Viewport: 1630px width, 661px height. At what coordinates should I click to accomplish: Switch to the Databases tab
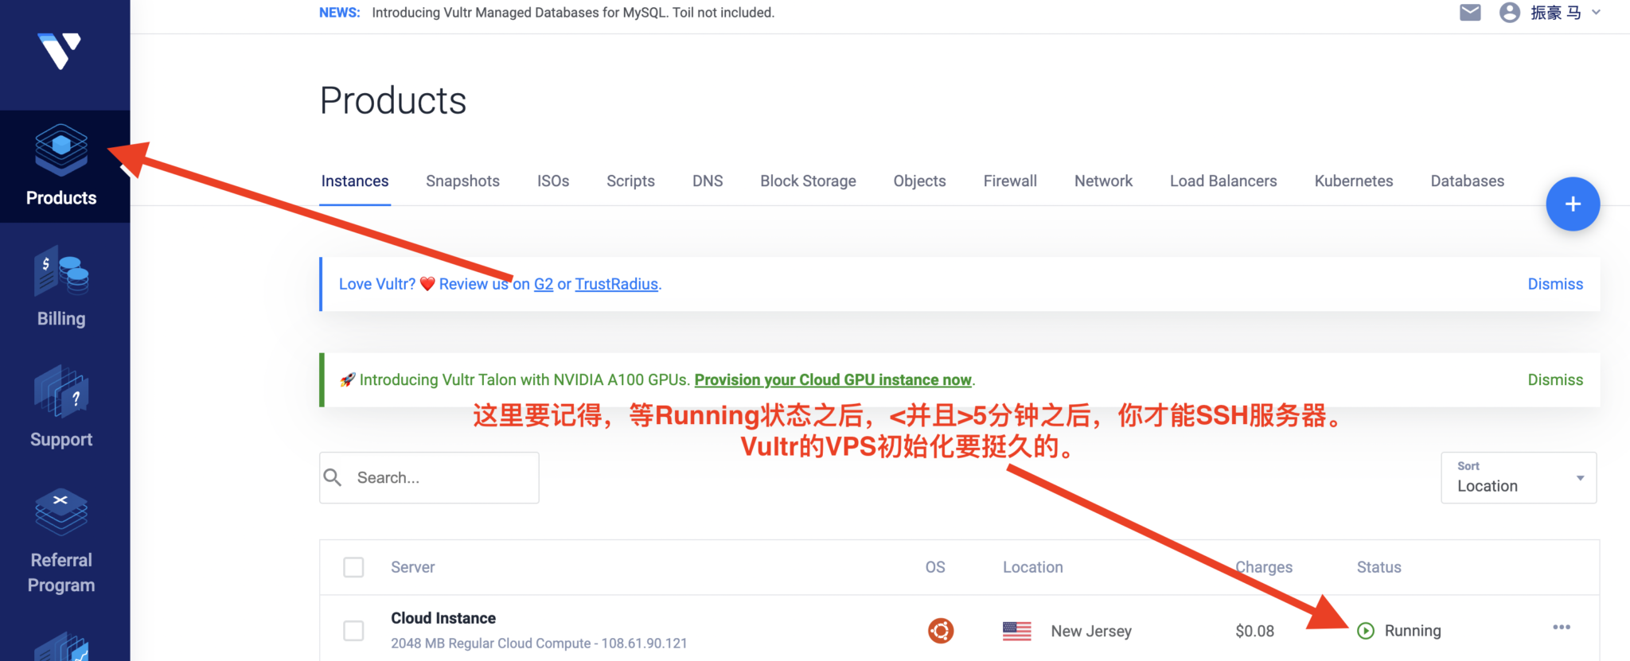pyautogui.click(x=1467, y=181)
